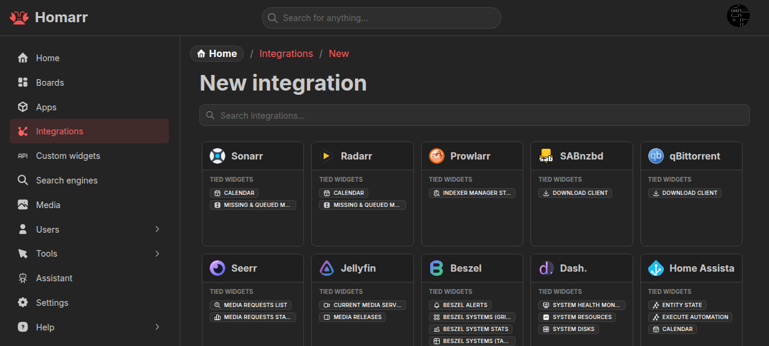Click the qBittorrent logo icon

tap(656, 156)
